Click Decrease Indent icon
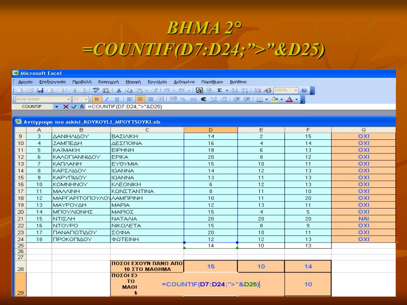Screen dimensions: 407x305 236,99
